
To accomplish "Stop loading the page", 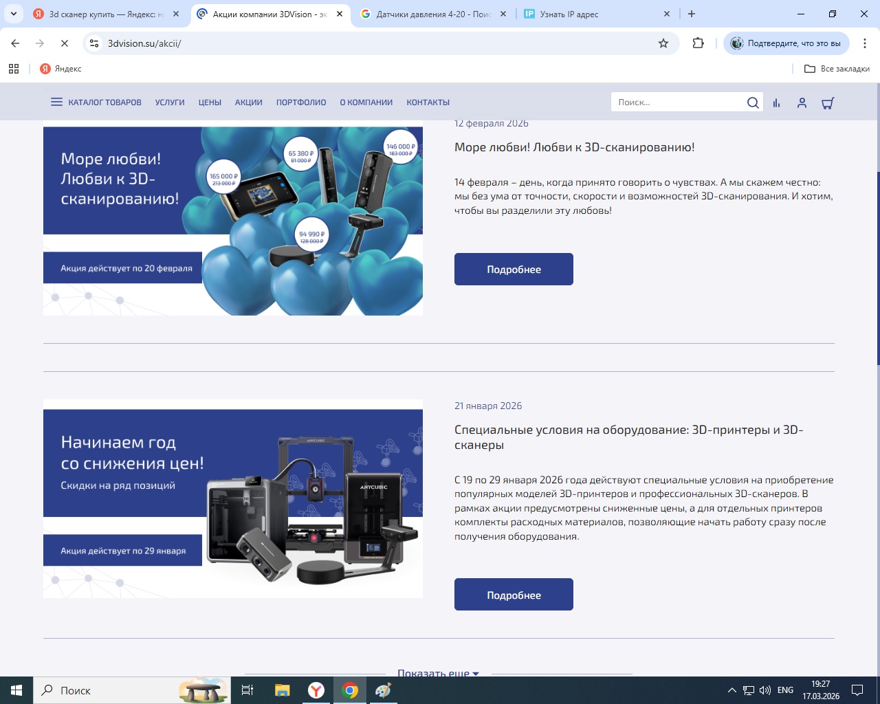I will (x=64, y=43).
